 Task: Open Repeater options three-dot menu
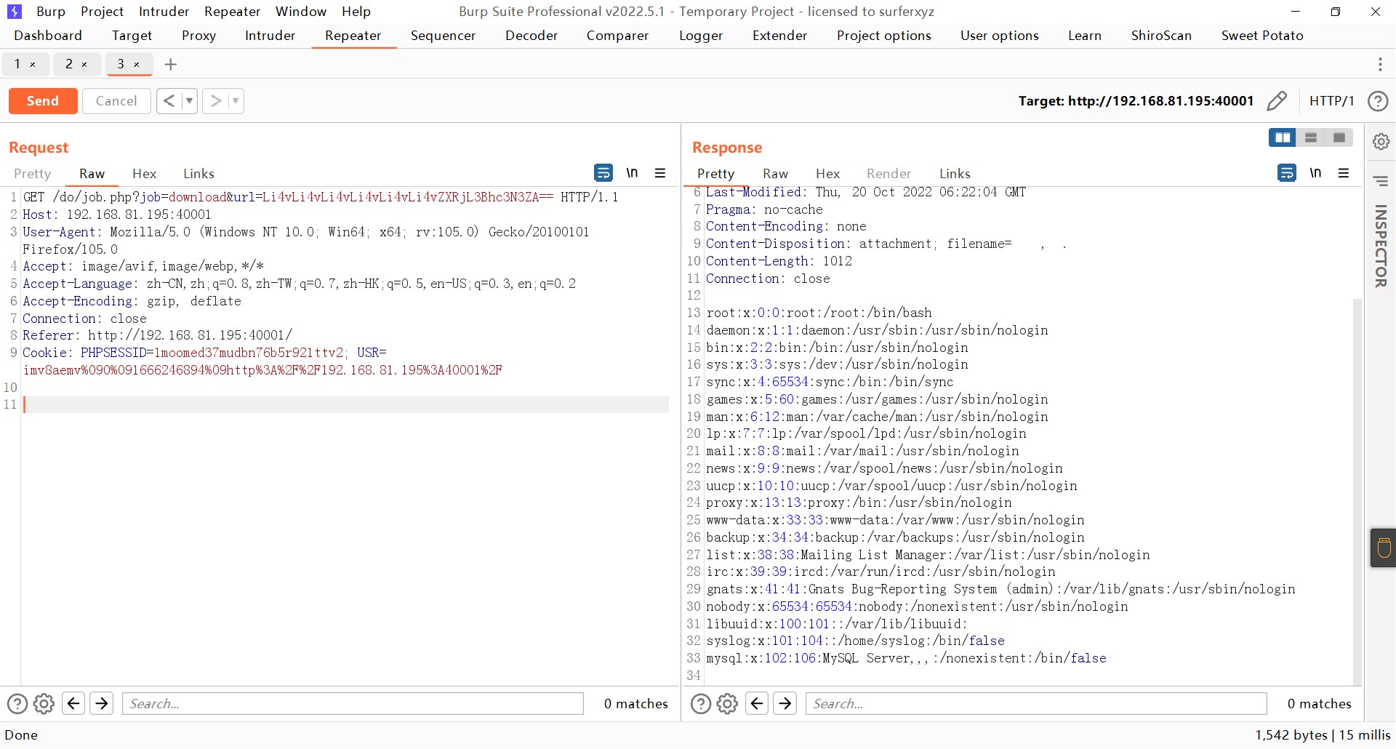pos(1380,64)
